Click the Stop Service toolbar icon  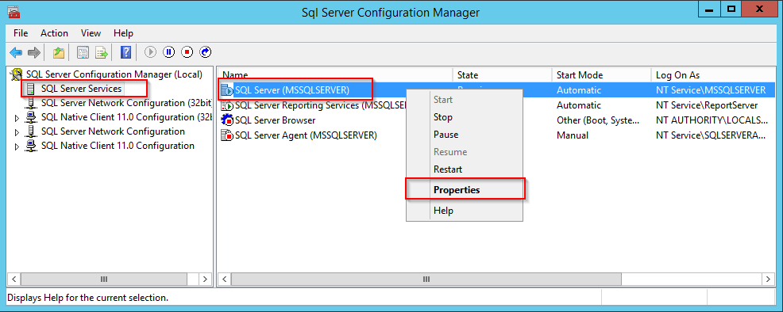[x=187, y=51]
